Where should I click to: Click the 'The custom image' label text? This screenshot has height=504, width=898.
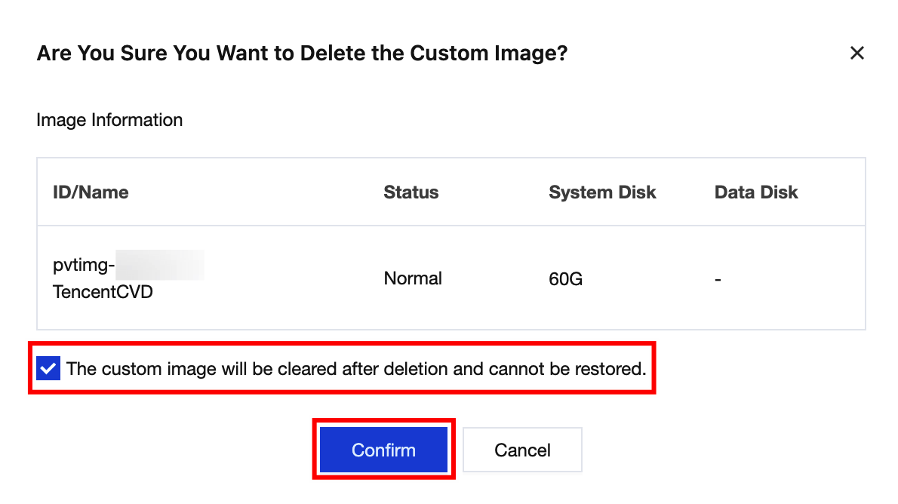(129, 369)
